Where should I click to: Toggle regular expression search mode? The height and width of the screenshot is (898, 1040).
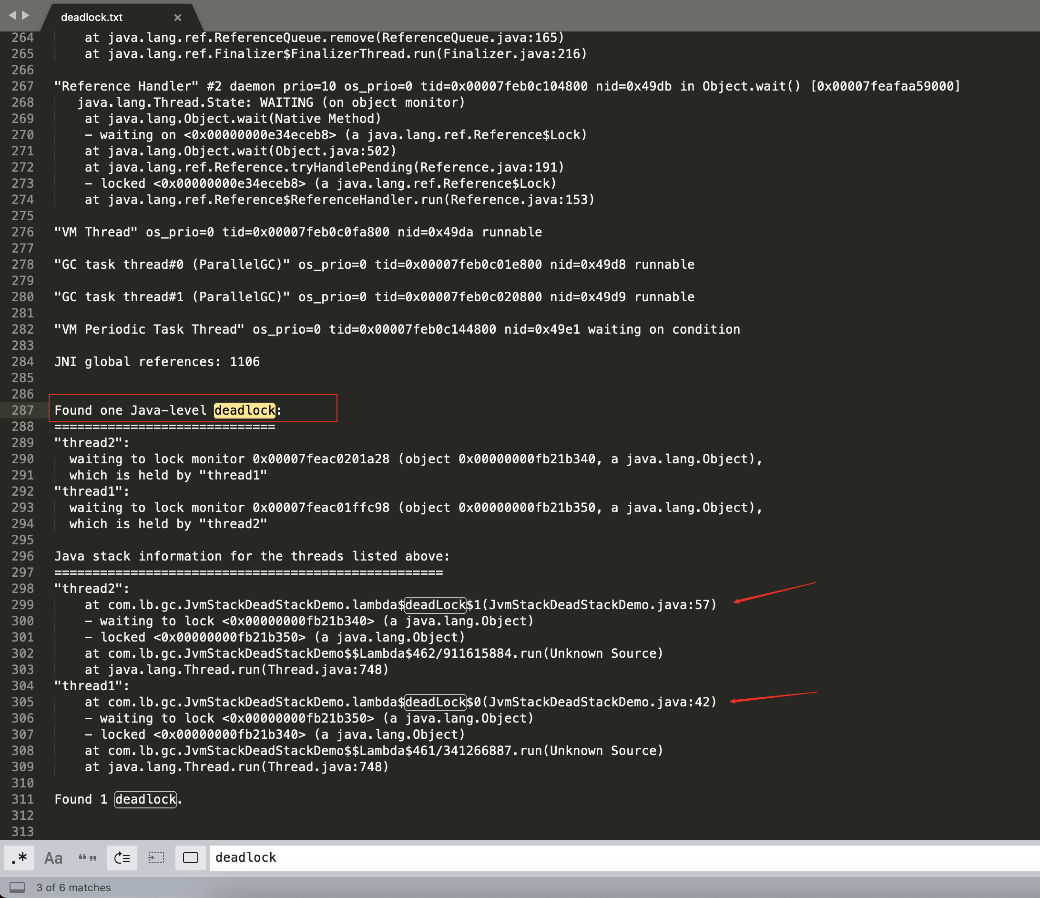tap(19, 858)
